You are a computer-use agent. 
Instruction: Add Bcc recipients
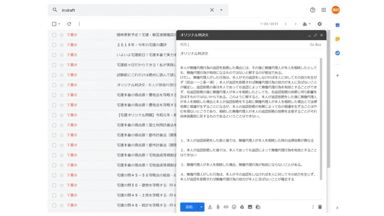318,45
